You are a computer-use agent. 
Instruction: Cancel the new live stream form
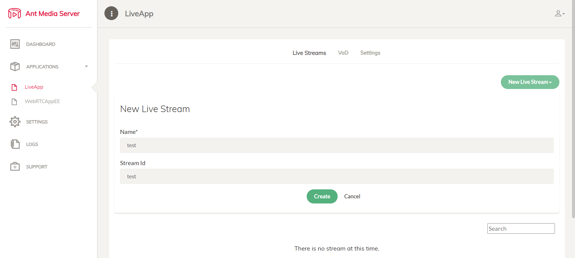352,196
